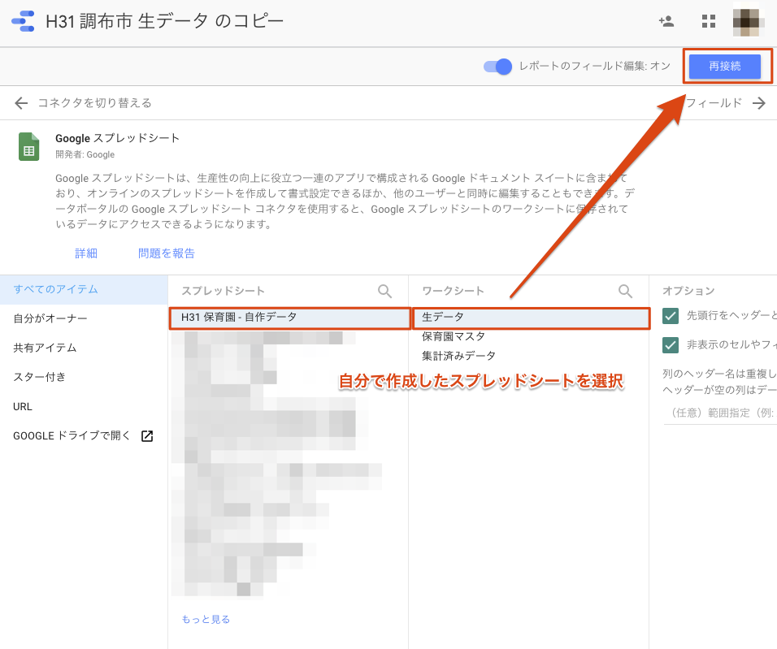Select spreadsheet H31 保育園 - 自作データ

point(290,318)
